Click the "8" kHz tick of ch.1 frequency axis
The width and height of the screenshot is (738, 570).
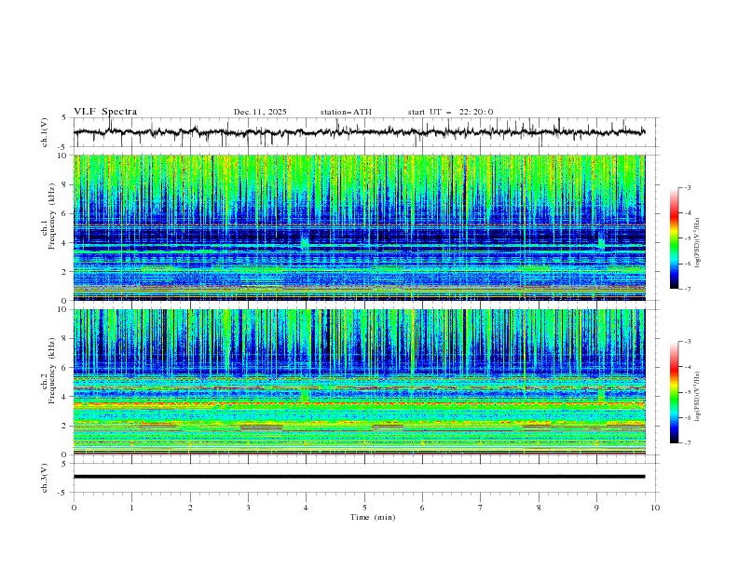click(x=66, y=184)
